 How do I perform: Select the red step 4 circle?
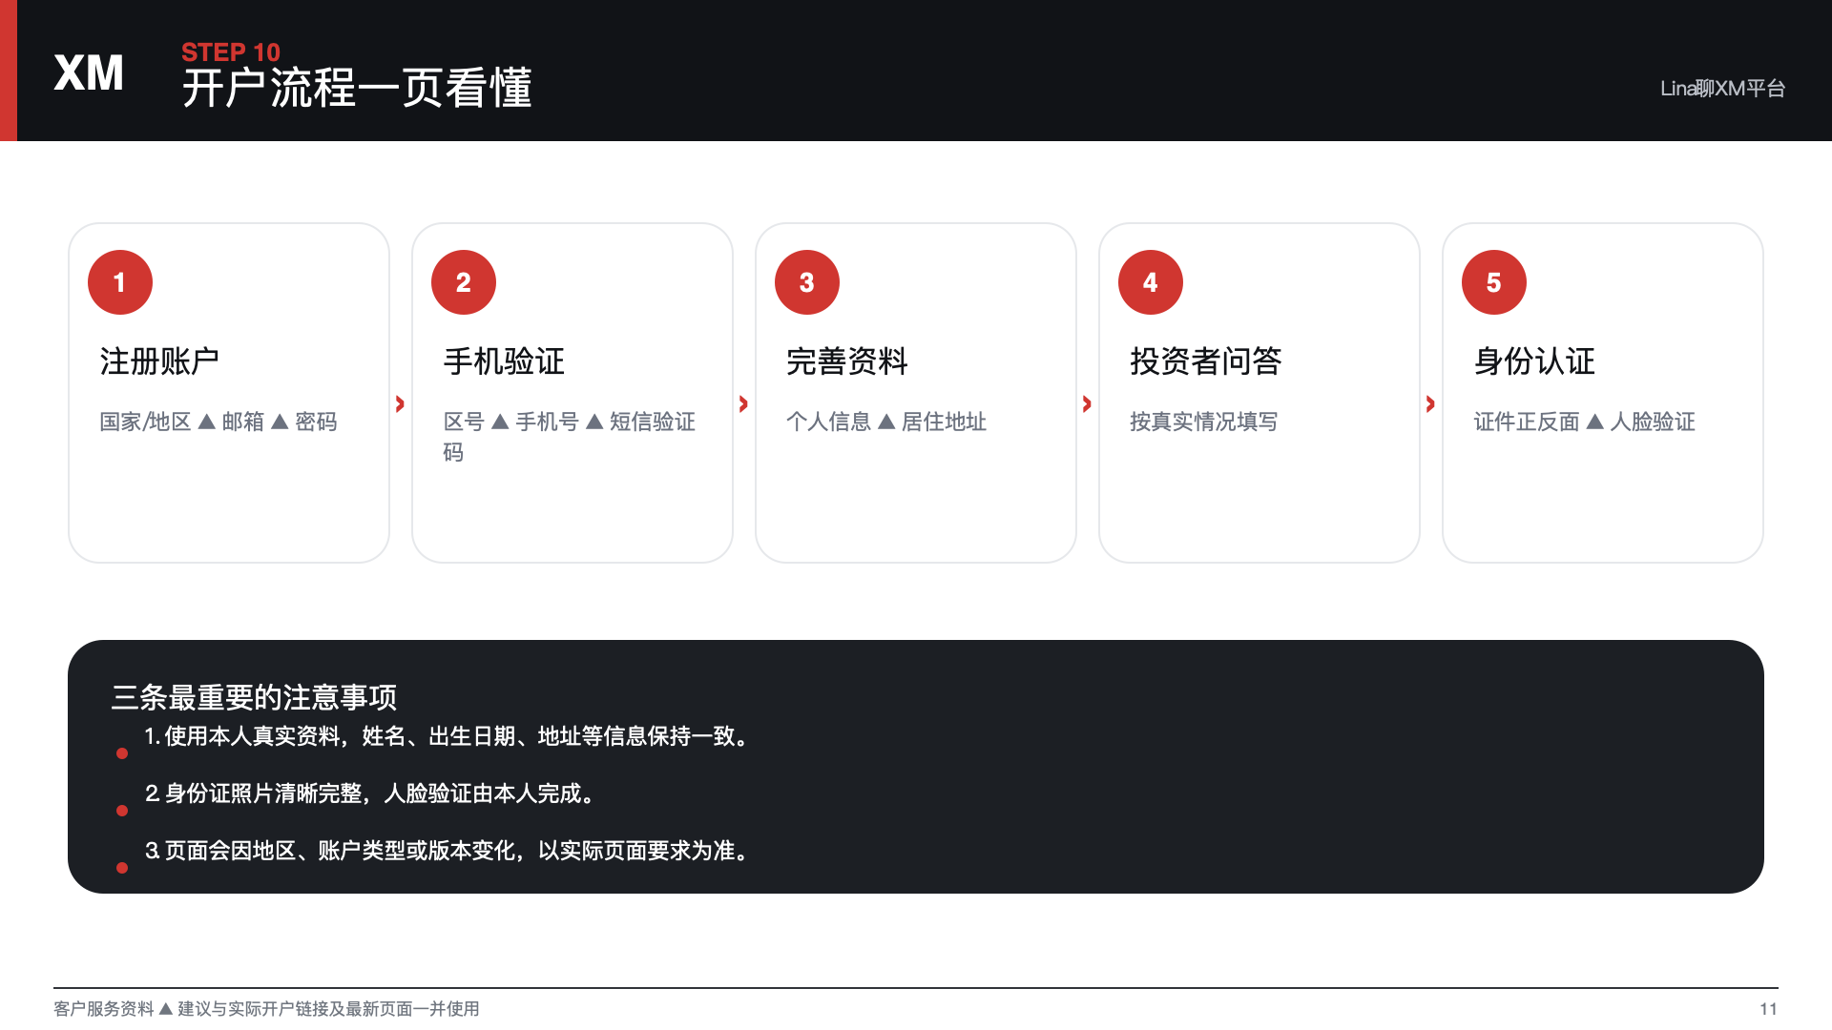[1151, 282]
